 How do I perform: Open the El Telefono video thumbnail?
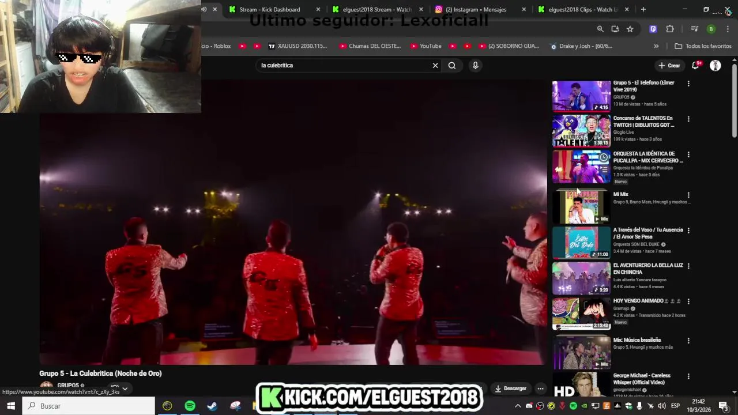coord(581,96)
